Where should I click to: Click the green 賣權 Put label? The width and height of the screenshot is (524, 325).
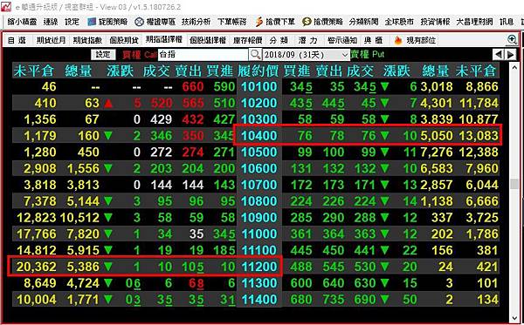pos(368,54)
